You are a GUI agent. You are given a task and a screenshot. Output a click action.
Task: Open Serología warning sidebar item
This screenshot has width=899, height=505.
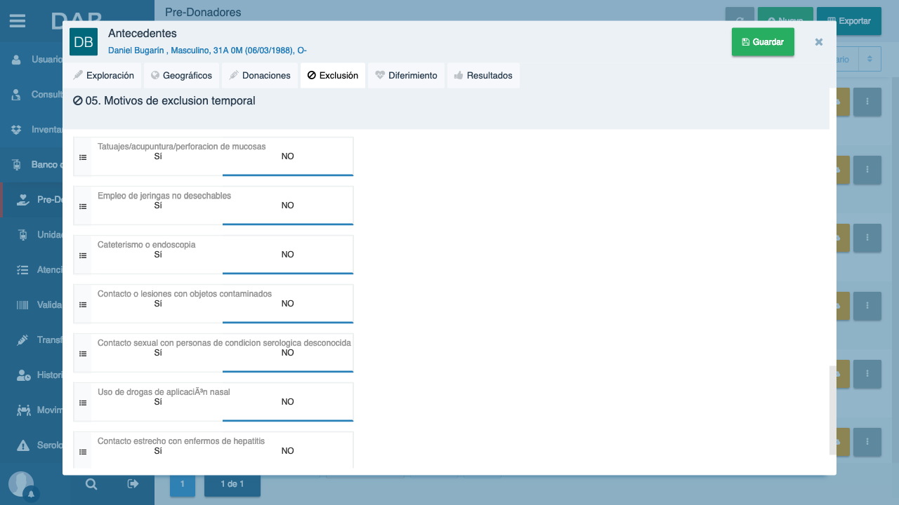click(32, 445)
